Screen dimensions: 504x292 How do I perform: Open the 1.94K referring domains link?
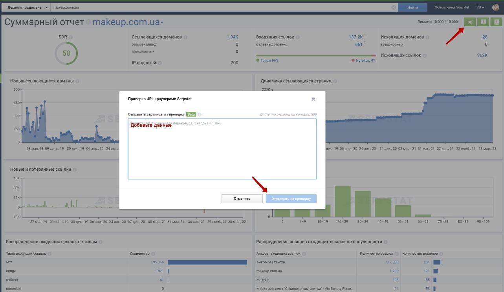click(x=232, y=37)
